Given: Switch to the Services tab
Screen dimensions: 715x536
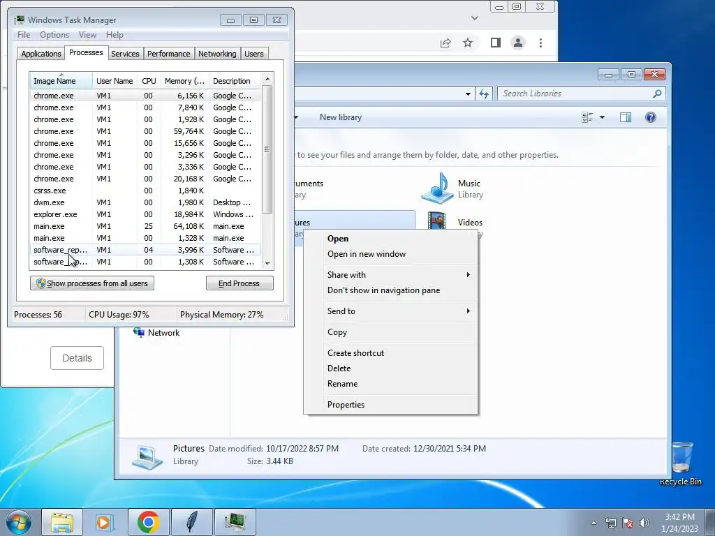Looking at the screenshot, I should (x=125, y=54).
